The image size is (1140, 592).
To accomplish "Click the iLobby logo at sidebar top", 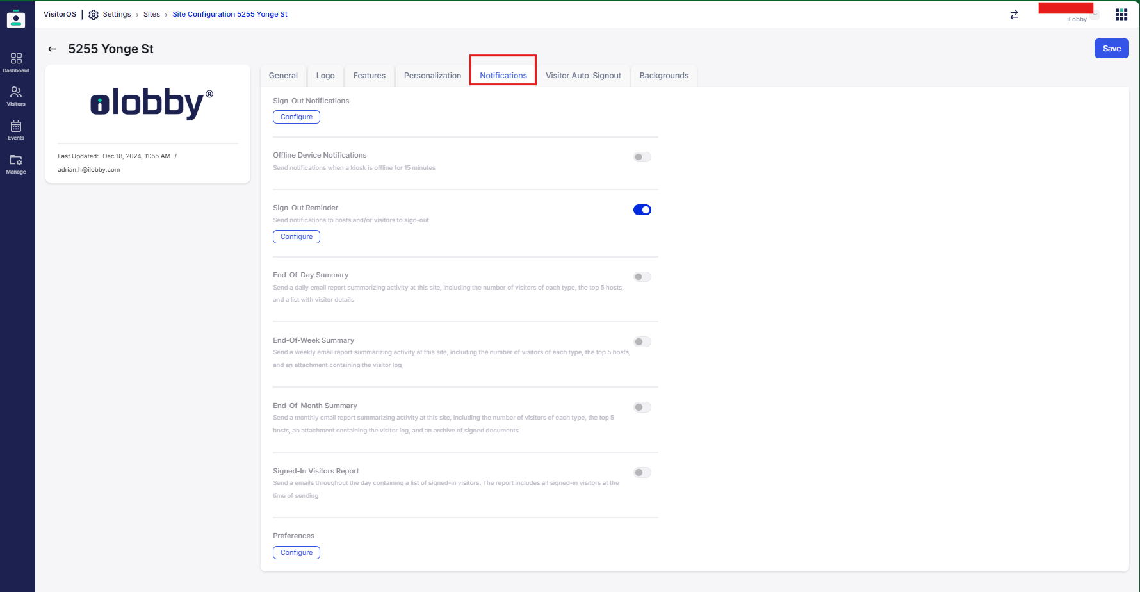I will coord(16,19).
